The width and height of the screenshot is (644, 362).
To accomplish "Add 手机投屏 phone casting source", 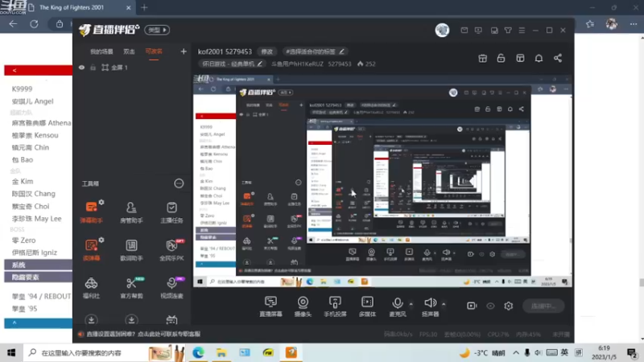I will (x=335, y=306).
